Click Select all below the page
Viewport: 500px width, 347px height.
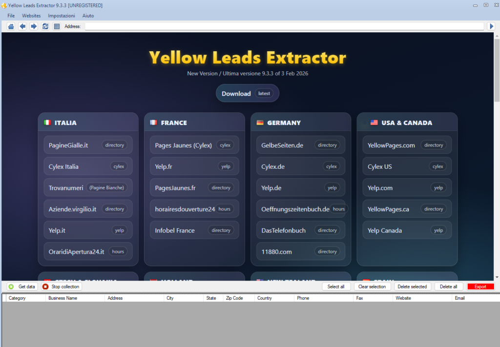336,286
